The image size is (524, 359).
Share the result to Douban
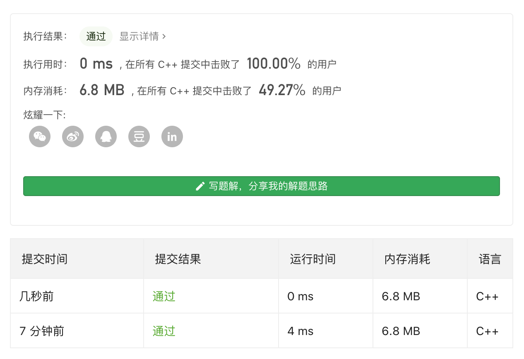tap(139, 136)
